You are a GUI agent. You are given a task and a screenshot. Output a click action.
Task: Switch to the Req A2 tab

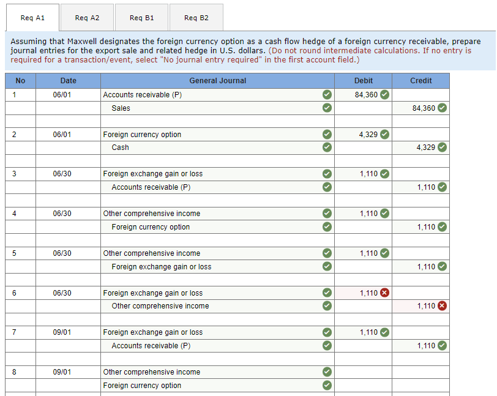[x=87, y=18]
